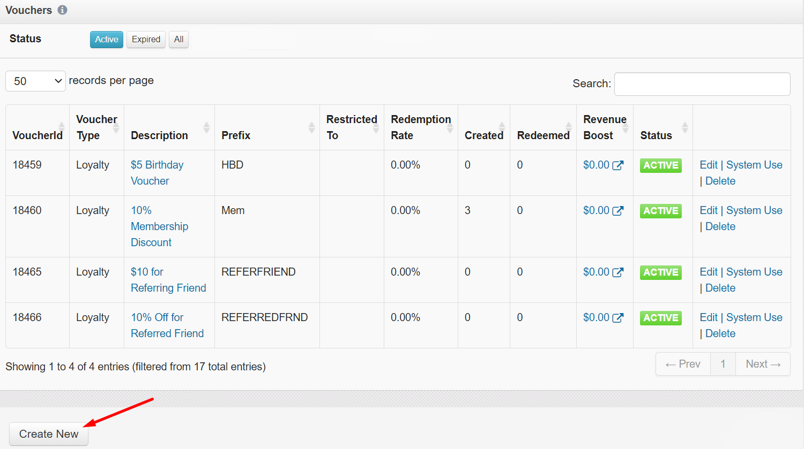Select the Active status filter
The image size is (804, 449).
click(x=107, y=40)
